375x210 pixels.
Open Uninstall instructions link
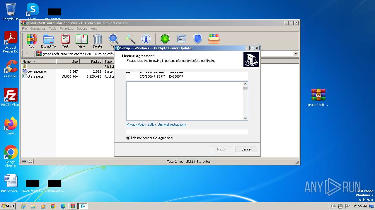172,125
